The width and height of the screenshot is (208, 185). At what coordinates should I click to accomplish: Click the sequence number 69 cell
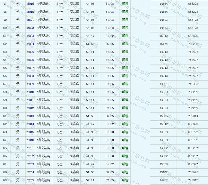coord(5,180)
